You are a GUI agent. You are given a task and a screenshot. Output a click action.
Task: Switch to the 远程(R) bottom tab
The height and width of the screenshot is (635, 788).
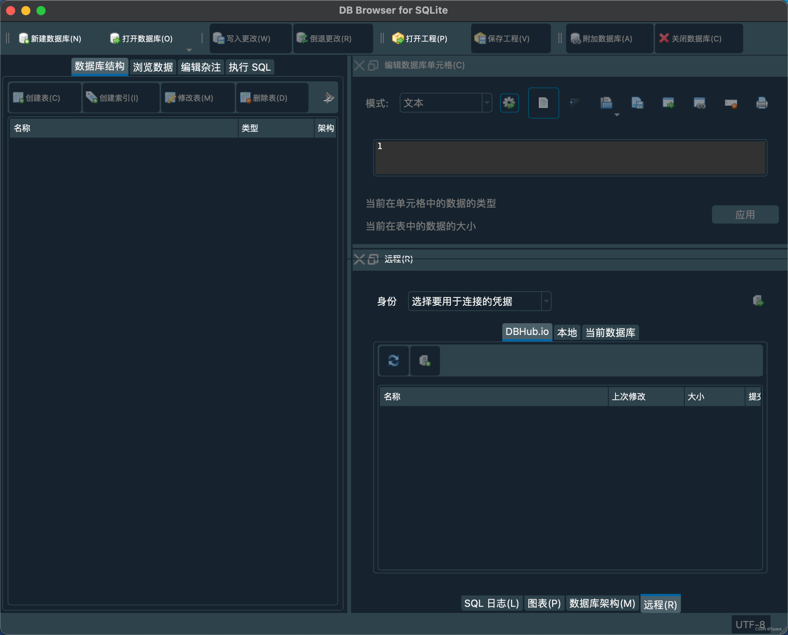click(x=660, y=604)
